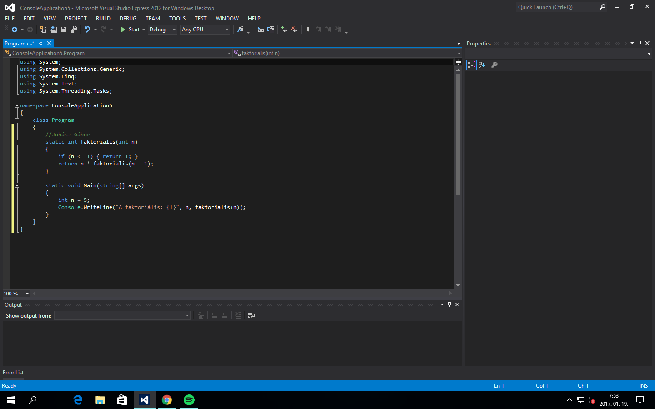Open the BUILD menu
655x409 pixels.
[103, 19]
